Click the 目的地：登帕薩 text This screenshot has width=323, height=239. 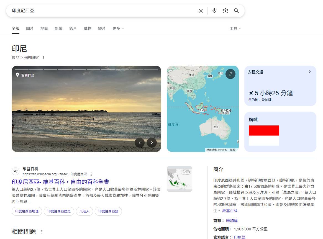[x=260, y=100]
